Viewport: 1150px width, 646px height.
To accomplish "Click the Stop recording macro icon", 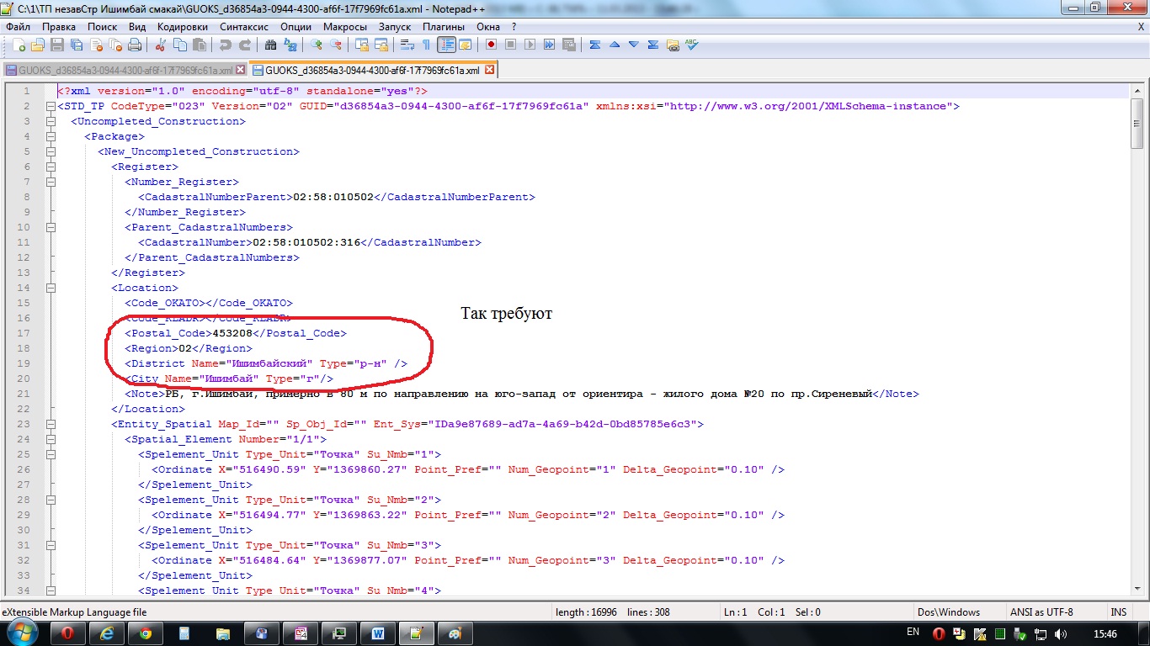I will point(510,45).
